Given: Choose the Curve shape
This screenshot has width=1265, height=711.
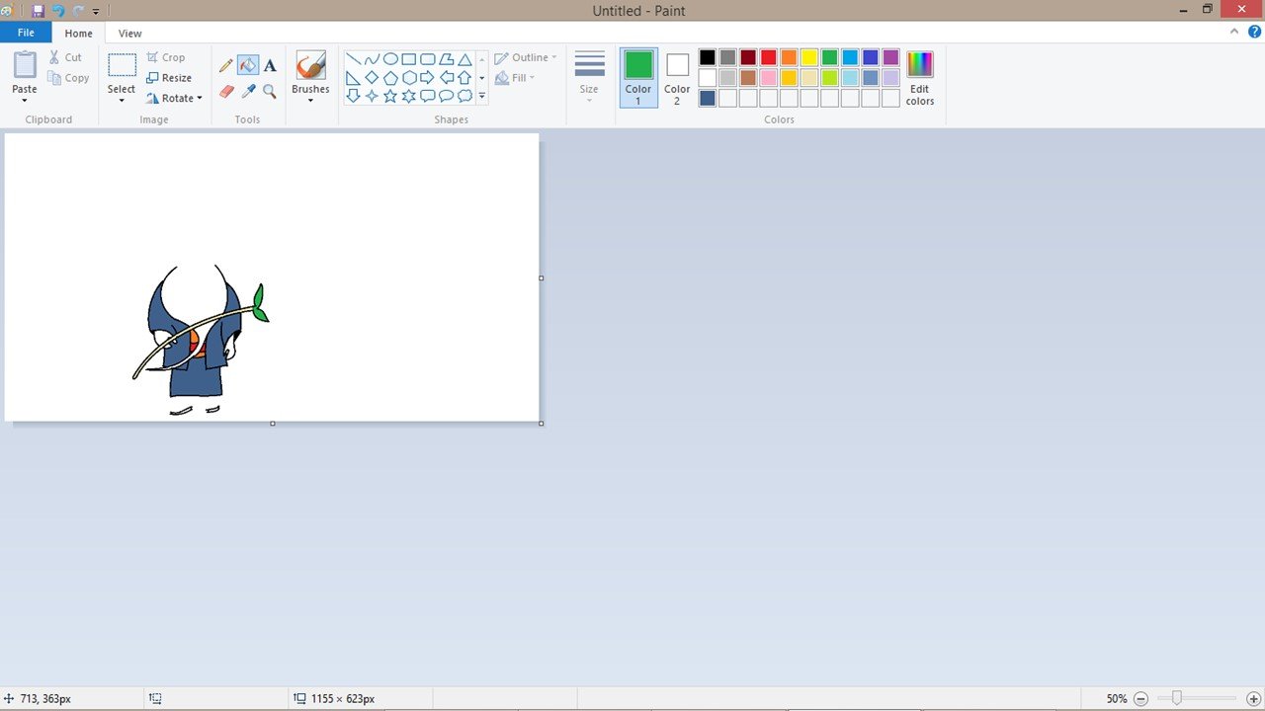Looking at the screenshot, I should click(372, 59).
